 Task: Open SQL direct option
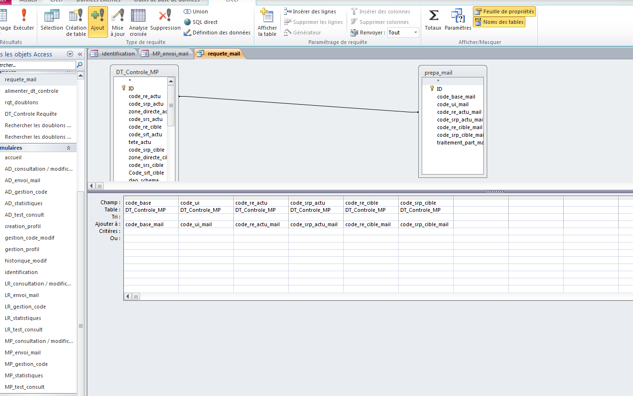coord(201,22)
